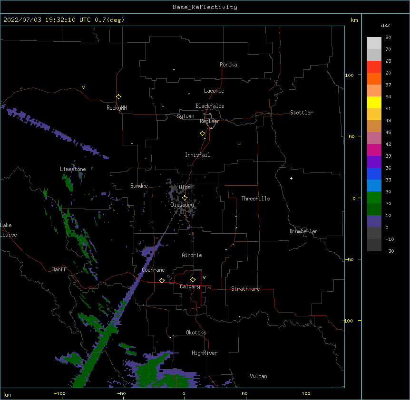Viewport: 410px width, 400px height.
Task: Select the Stettler city label
Action: coord(302,113)
